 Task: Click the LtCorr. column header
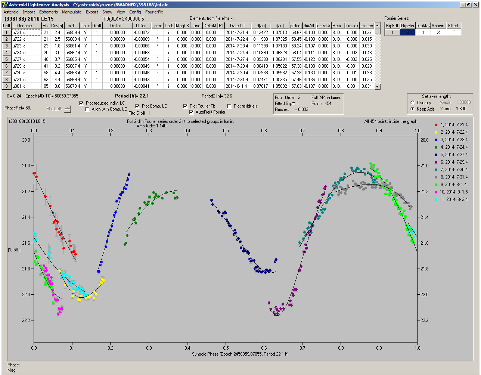pos(142,26)
